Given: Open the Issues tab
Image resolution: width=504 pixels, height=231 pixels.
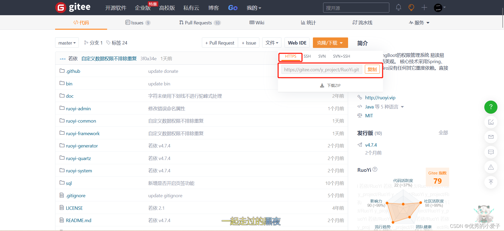Looking at the screenshot, I should tap(138, 23).
